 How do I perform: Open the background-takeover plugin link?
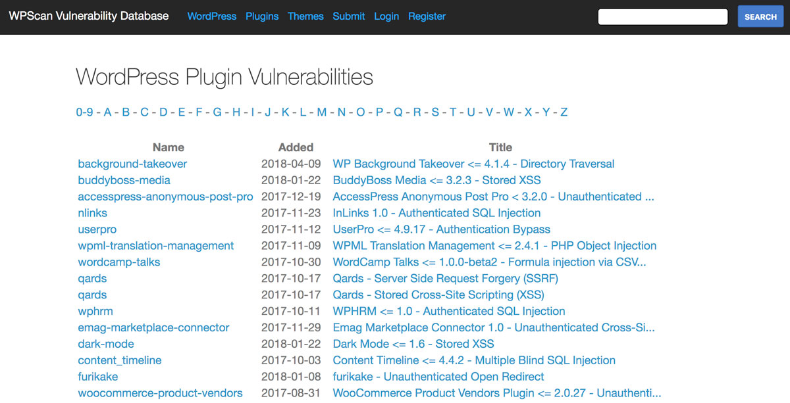pyautogui.click(x=132, y=164)
